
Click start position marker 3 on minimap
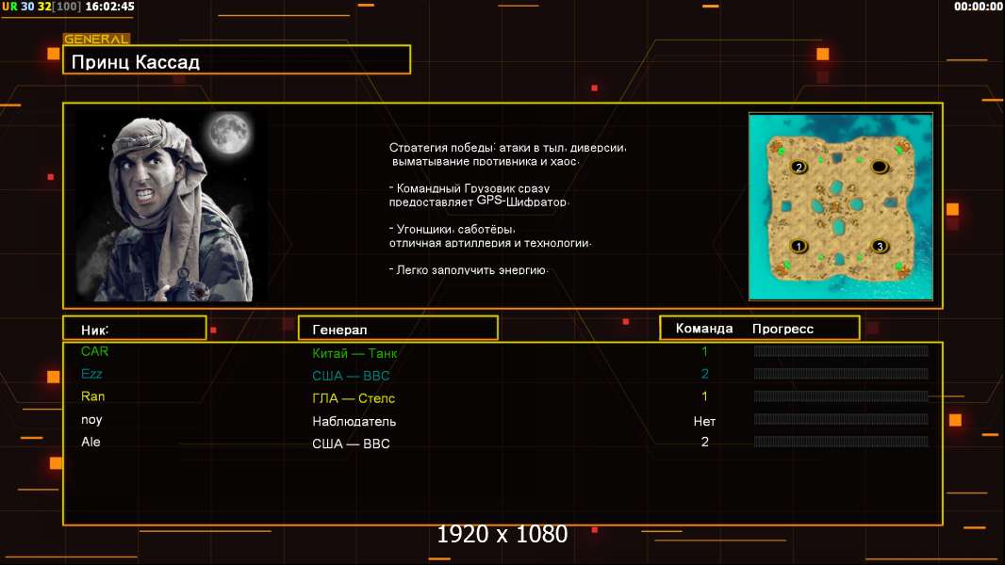(880, 246)
